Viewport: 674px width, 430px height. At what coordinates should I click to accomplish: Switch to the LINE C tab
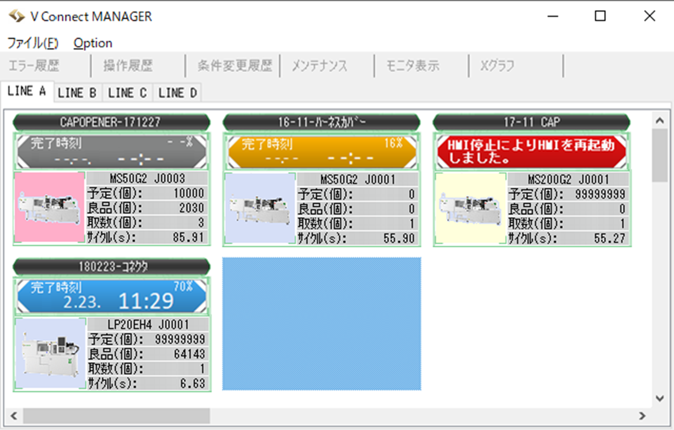[x=127, y=93]
